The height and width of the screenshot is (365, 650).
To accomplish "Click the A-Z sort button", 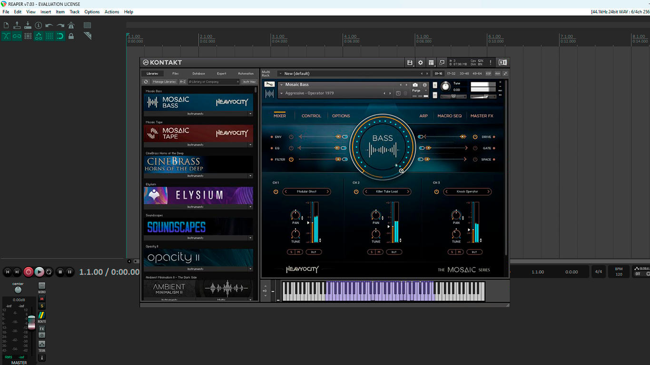I will tap(183, 82).
